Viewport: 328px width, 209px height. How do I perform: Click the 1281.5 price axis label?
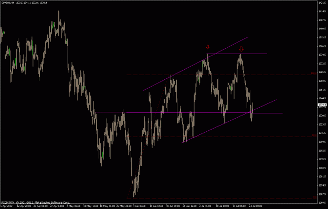coord(322,176)
